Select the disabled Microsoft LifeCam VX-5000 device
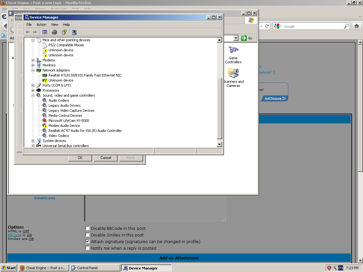Image resolution: width=363 pixels, height=272 pixels. (69, 121)
